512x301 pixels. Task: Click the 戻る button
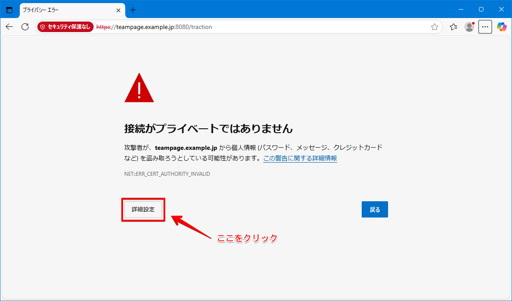coord(374,209)
